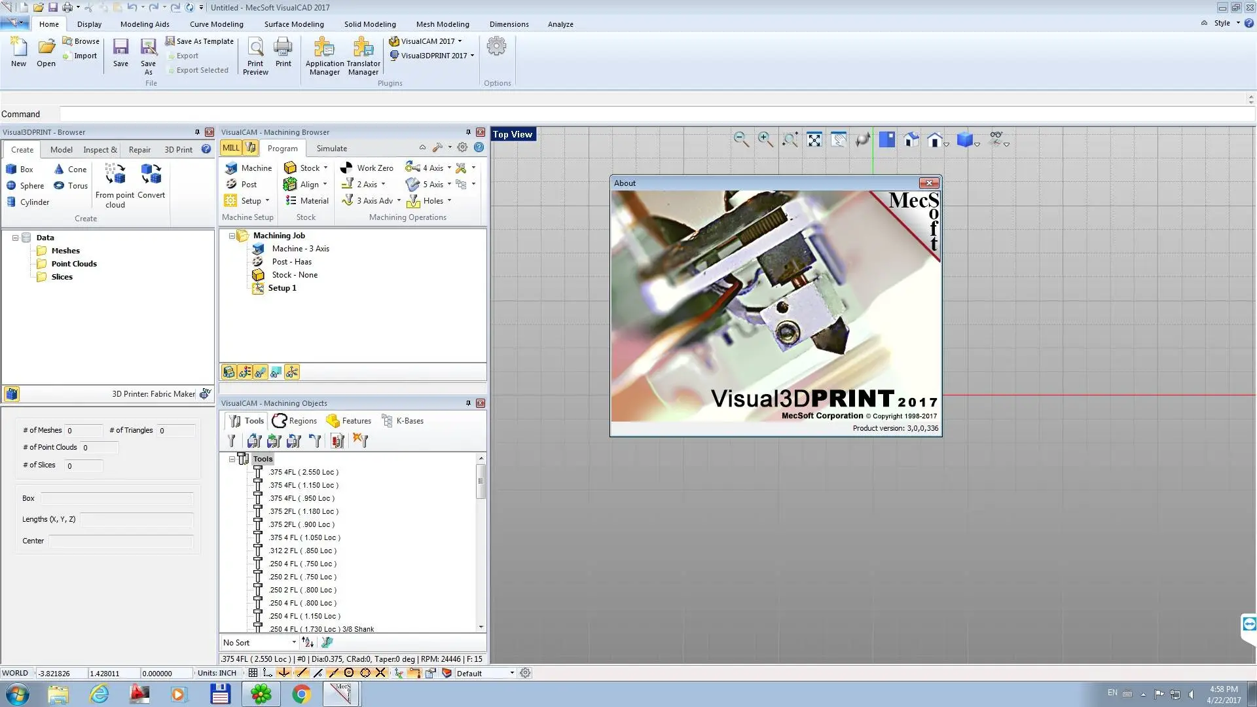Open the Options gear in ribbon
Screen dimensions: 1257x707
pyautogui.click(x=497, y=46)
